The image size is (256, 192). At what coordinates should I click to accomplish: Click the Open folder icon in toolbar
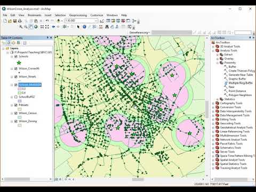tap(10, 21)
